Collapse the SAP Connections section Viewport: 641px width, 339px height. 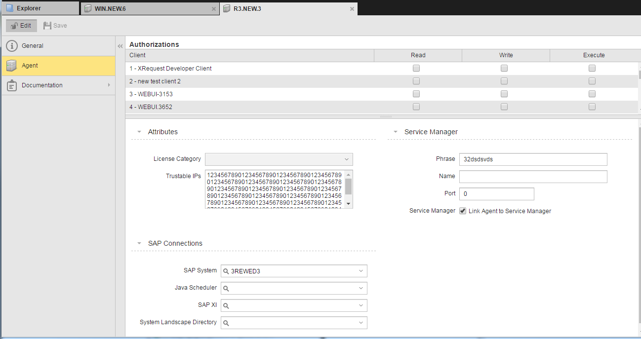(139, 244)
